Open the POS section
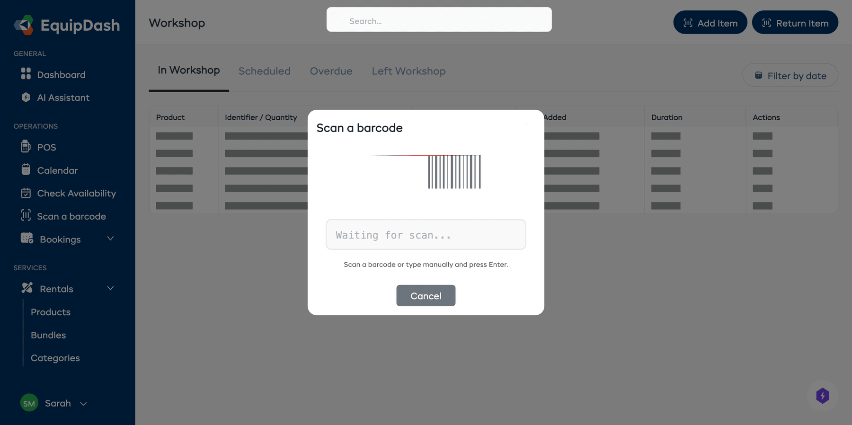 tap(46, 147)
